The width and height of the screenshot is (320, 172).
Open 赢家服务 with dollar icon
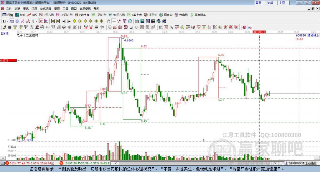(x=198, y=15)
